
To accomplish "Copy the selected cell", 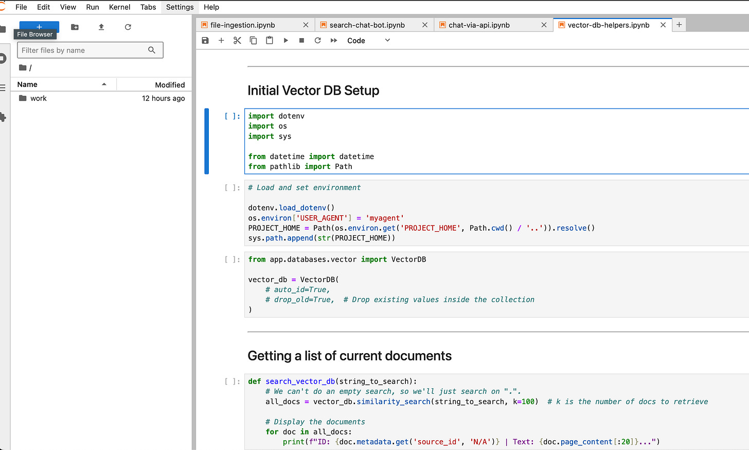I will [253, 41].
